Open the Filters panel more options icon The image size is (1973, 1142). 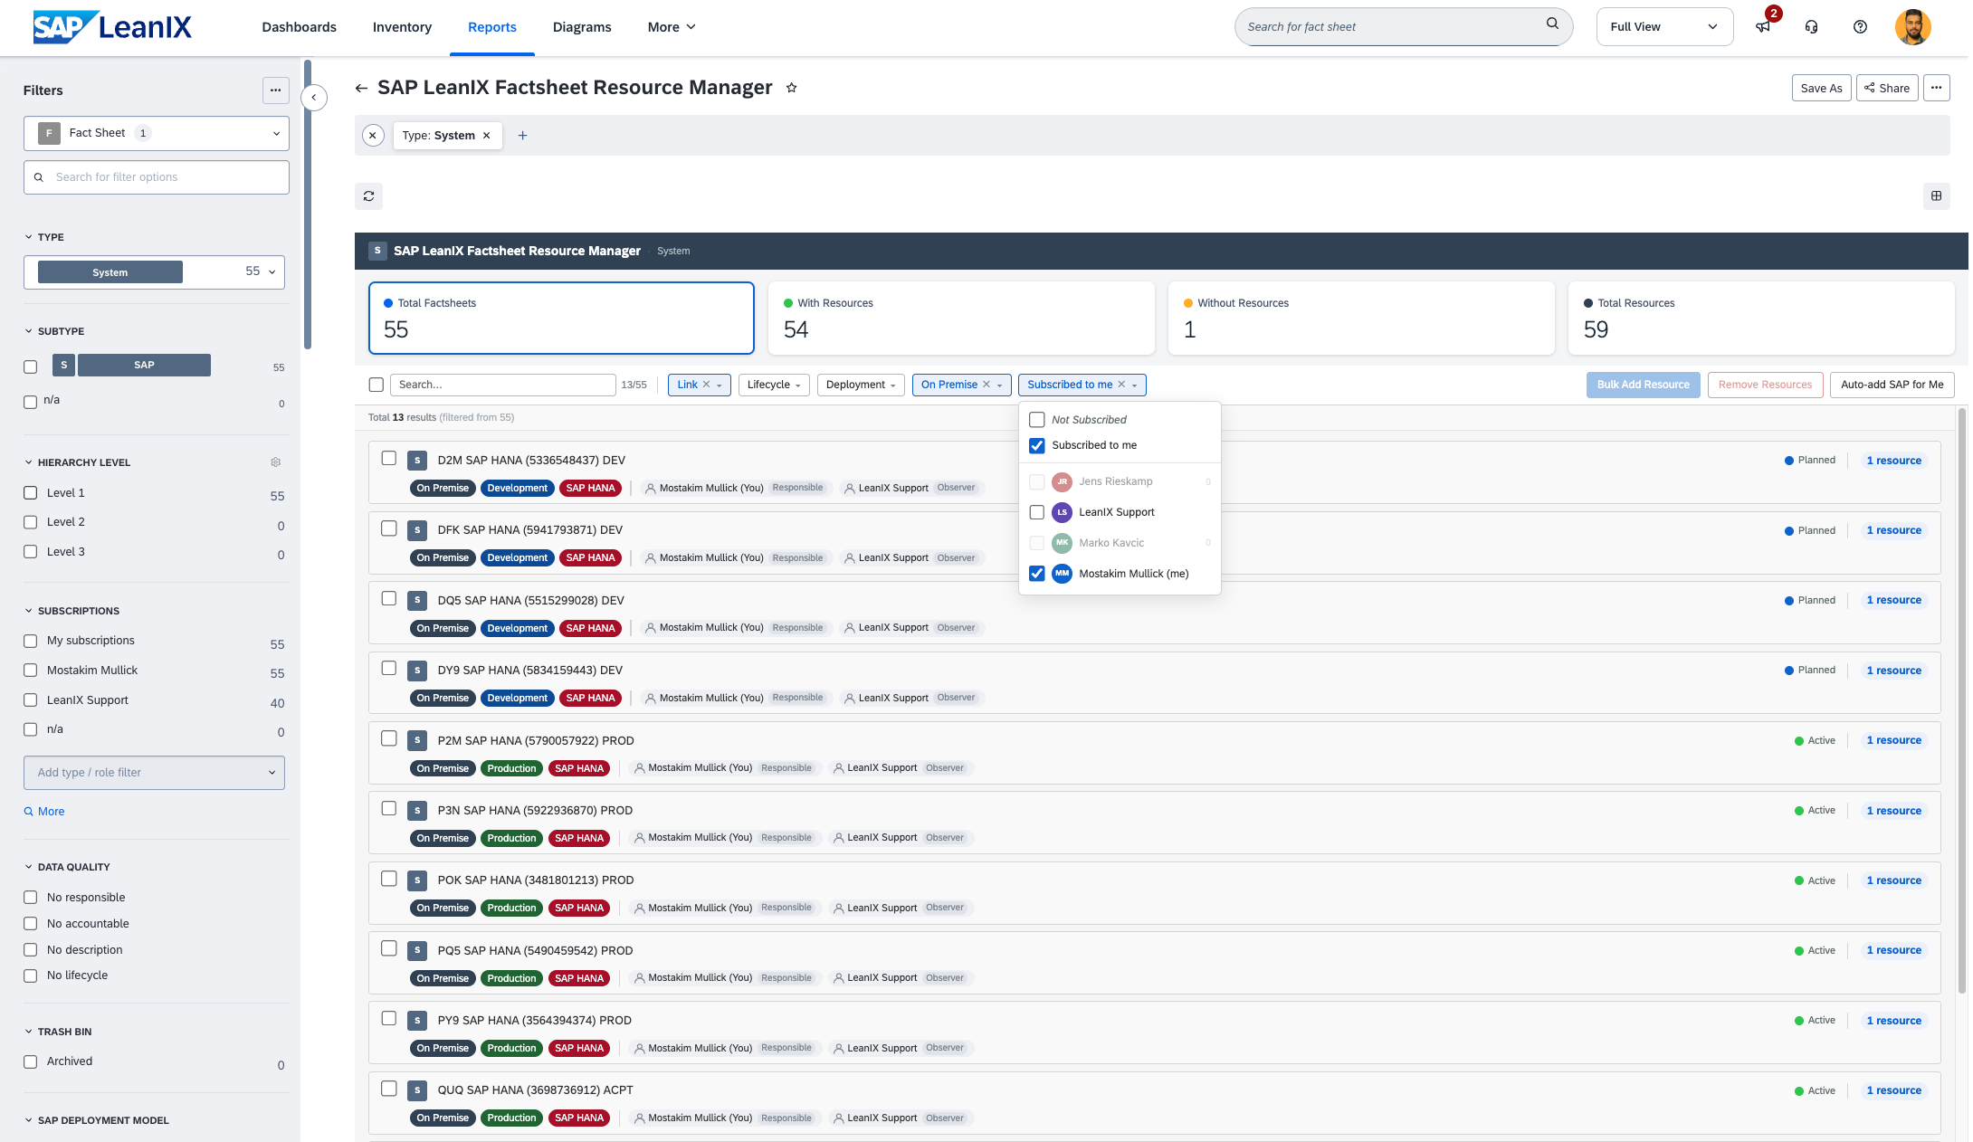[x=276, y=90]
